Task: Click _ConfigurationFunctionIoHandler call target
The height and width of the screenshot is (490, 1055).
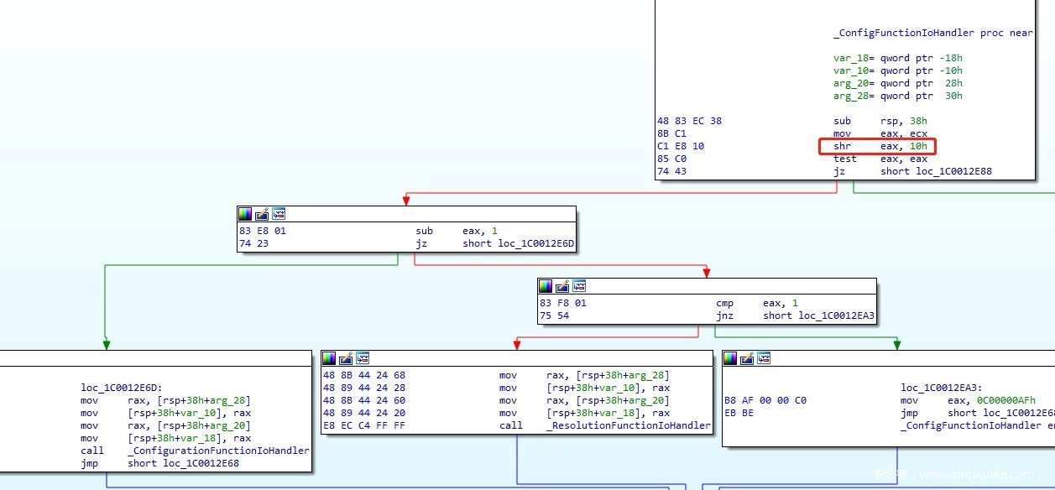Action: click(218, 451)
